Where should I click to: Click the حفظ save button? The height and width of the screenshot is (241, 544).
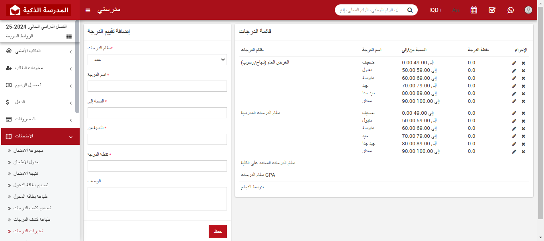click(217, 231)
